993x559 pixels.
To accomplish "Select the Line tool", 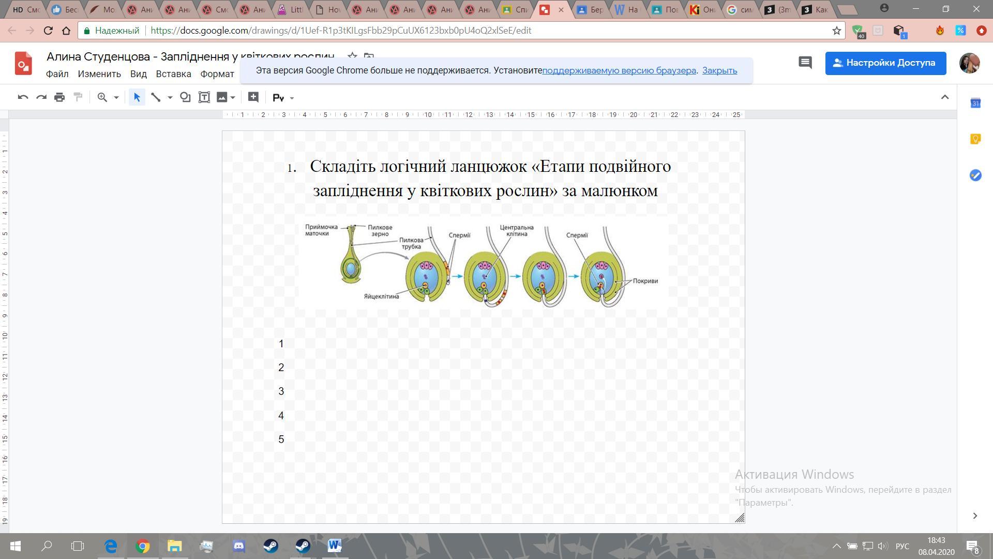I will (x=156, y=97).
